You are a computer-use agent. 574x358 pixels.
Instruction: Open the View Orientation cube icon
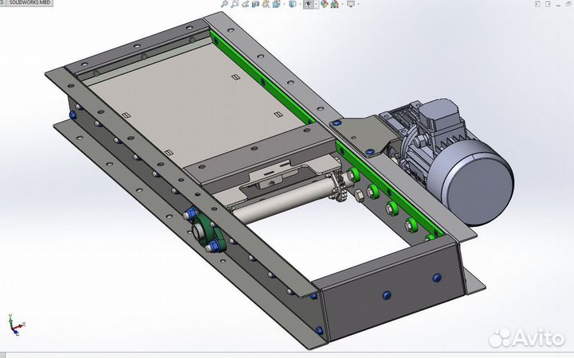click(x=276, y=4)
